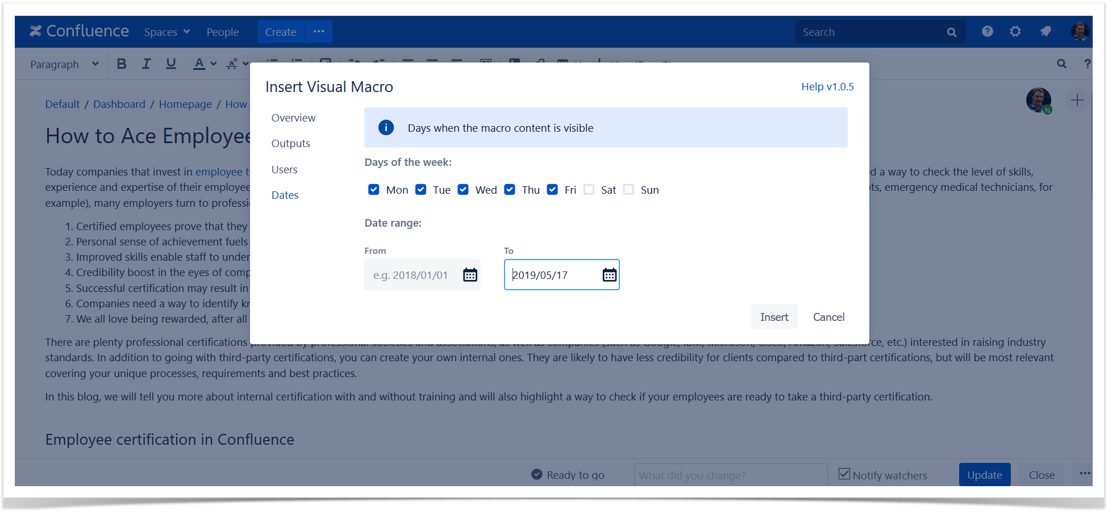Click the Update button
1112x514 pixels.
click(985, 475)
